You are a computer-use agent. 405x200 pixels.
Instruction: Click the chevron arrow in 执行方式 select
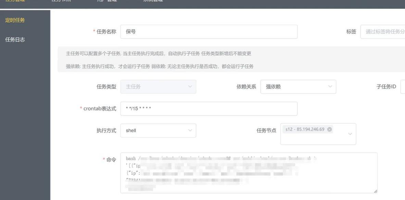(190, 130)
